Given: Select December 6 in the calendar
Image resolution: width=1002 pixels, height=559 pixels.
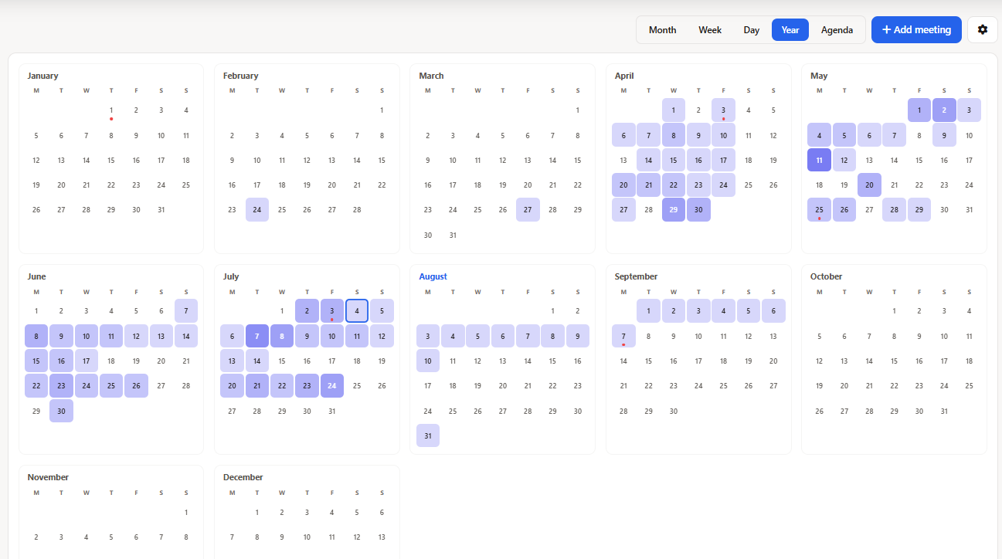Looking at the screenshot, I should [382, 512].
